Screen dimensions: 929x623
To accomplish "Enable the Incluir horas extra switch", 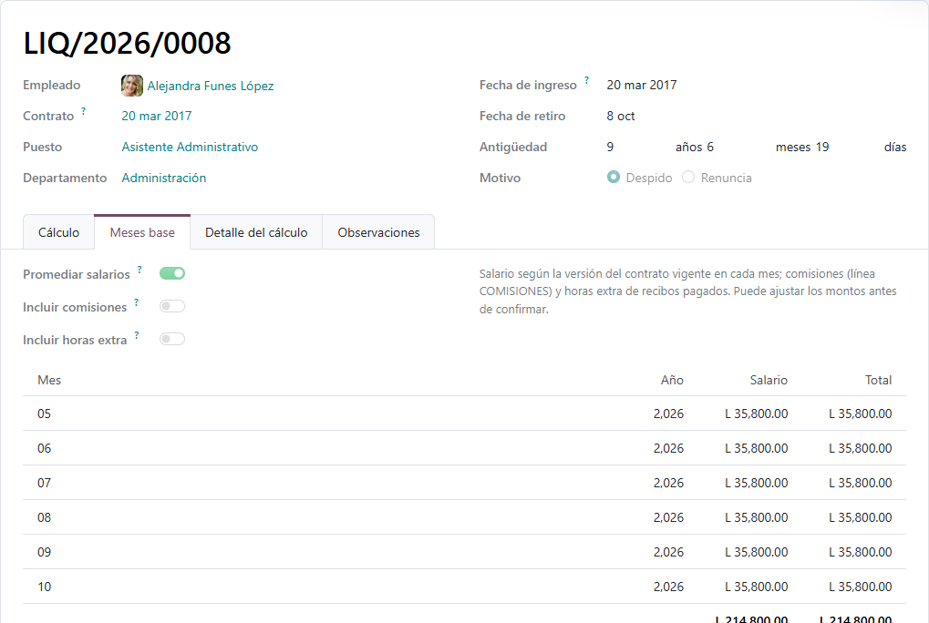I will 172,339.
